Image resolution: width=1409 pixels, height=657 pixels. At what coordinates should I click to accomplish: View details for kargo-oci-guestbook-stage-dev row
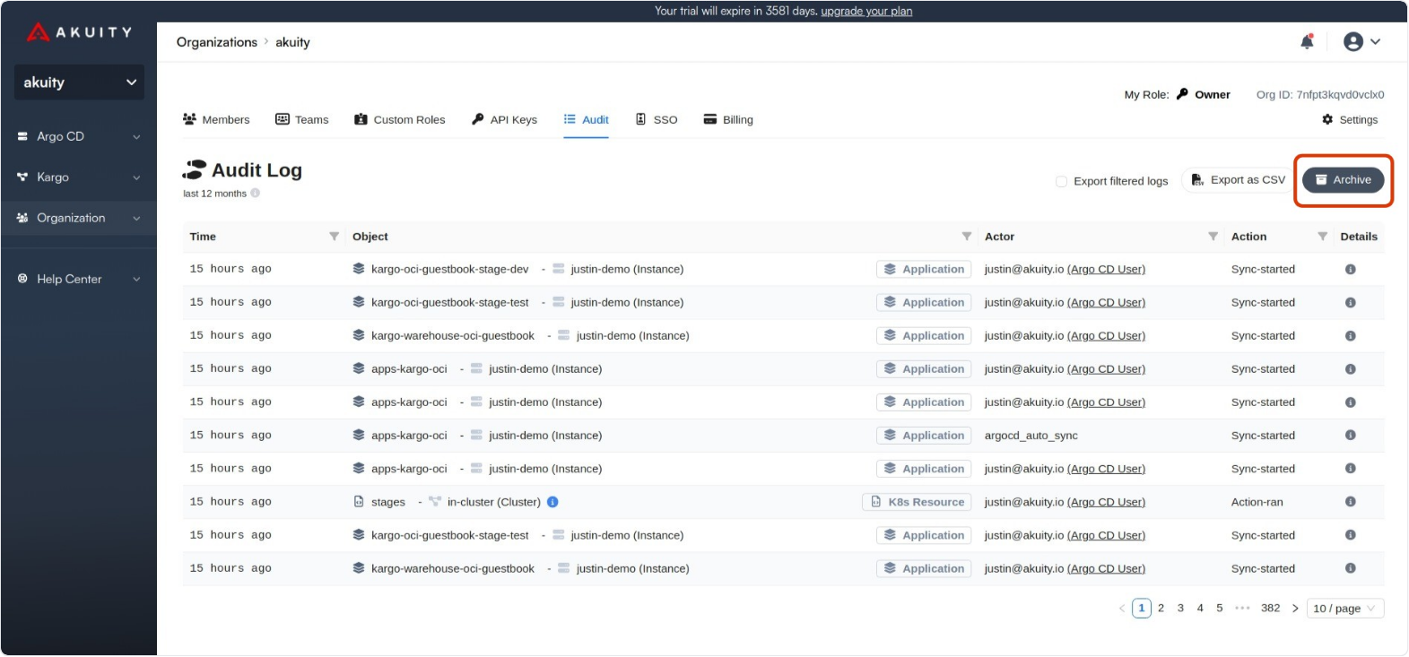[x=1350, y=269]
